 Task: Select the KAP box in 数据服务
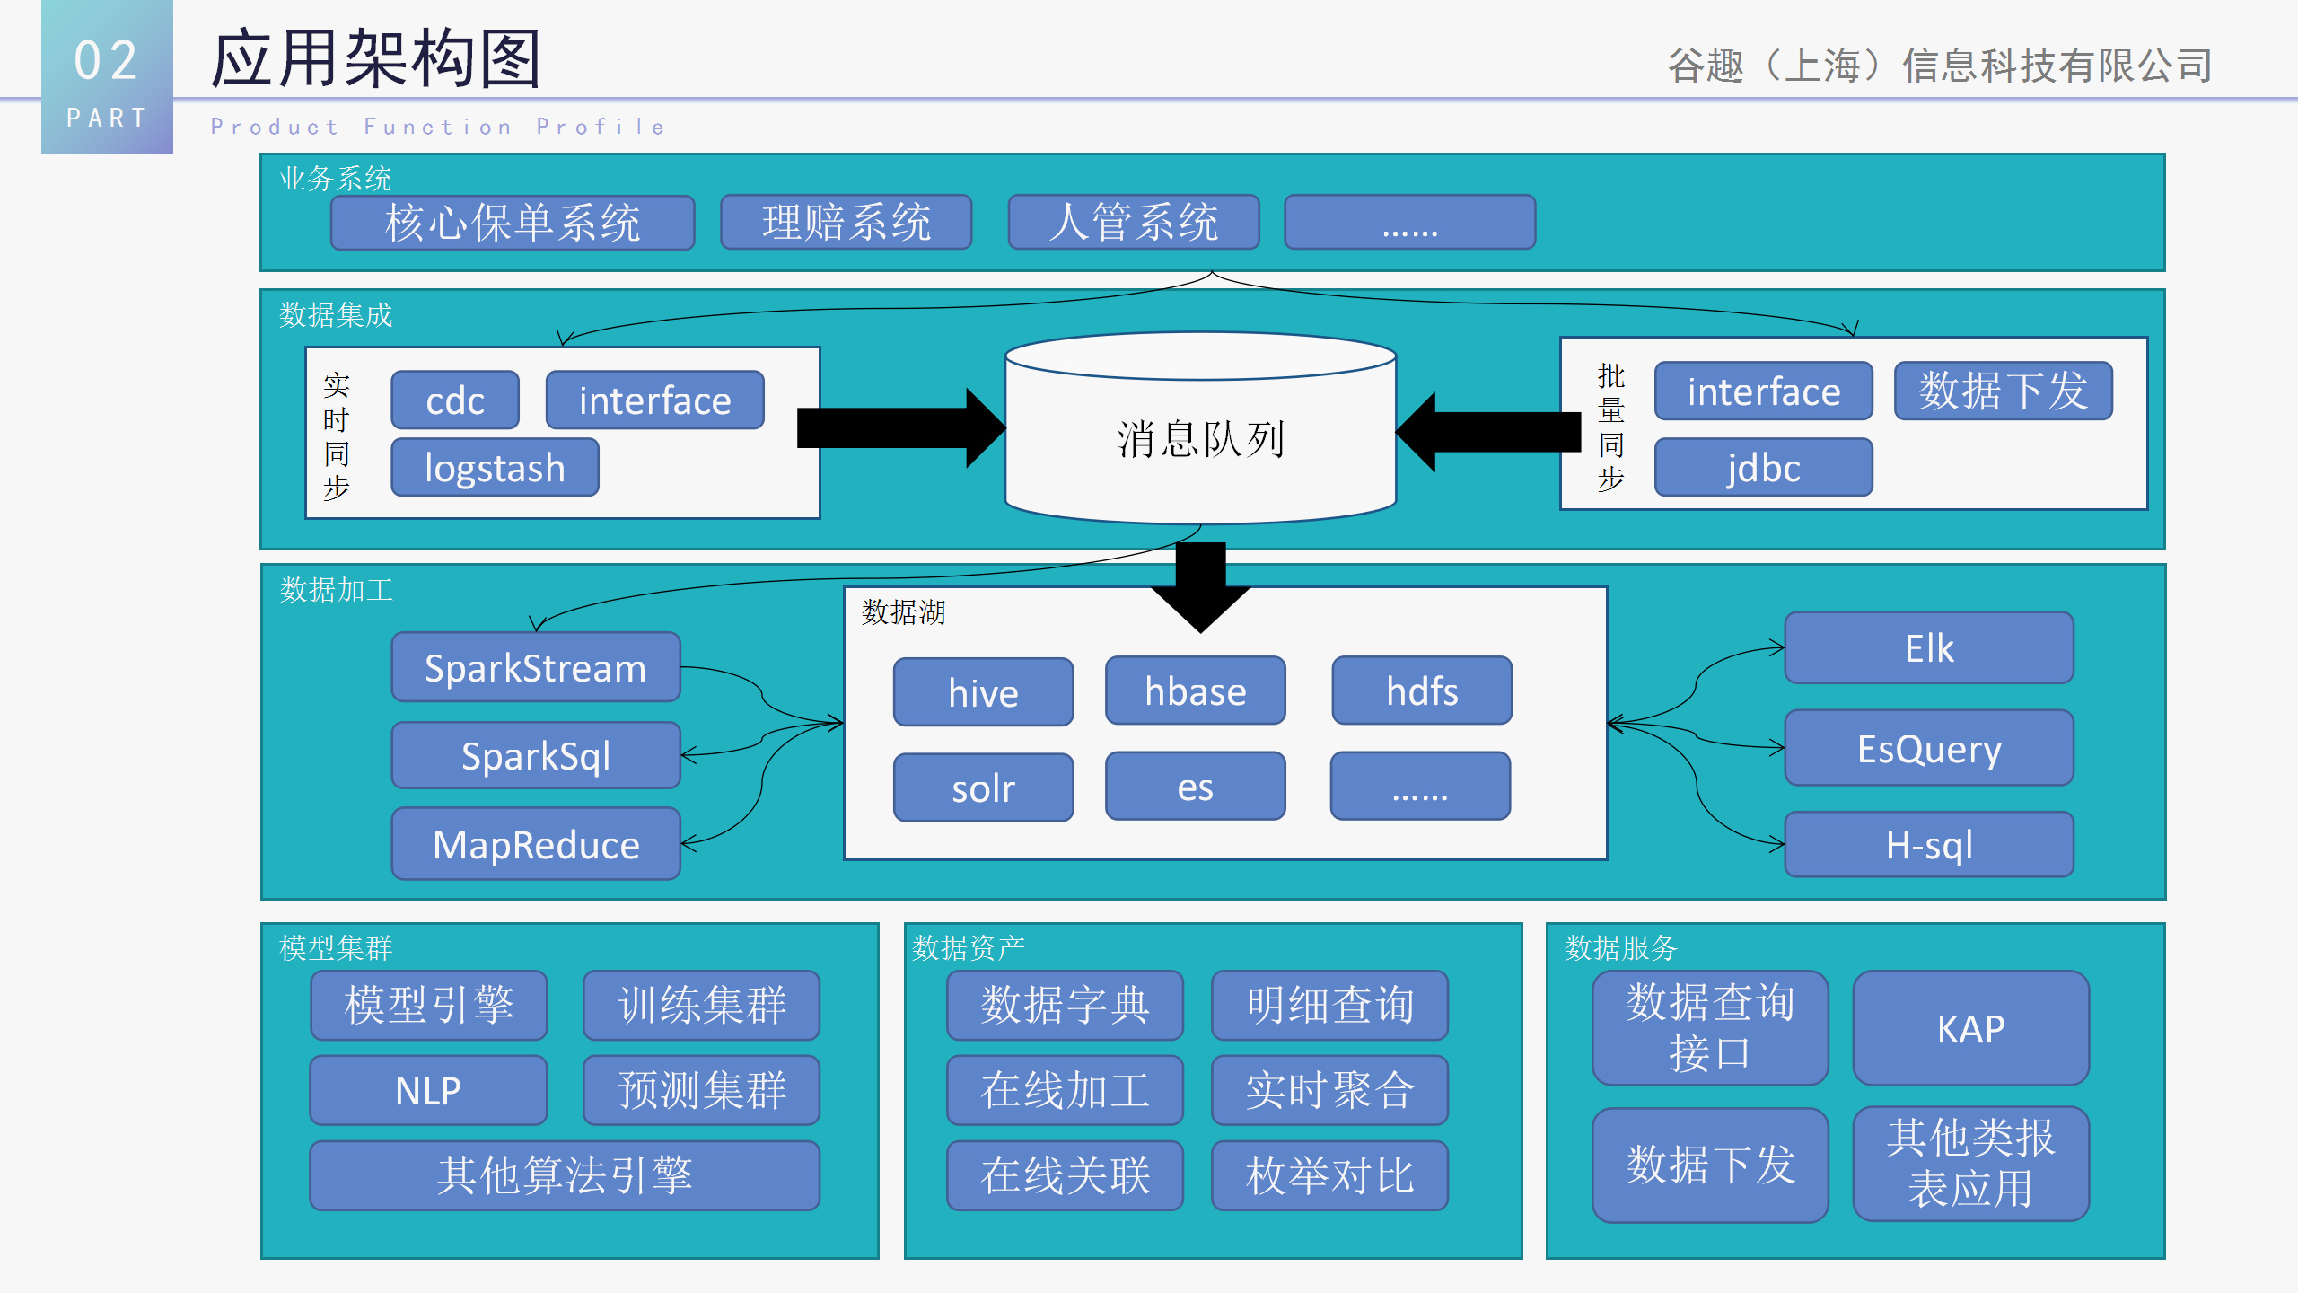click(x=1970, y=1029)
